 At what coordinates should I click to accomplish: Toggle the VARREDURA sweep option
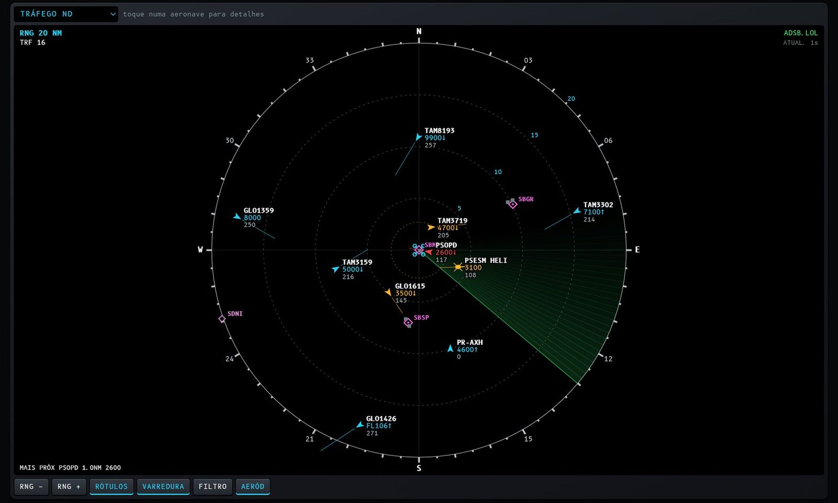pyautogui.click(x=163, y=486)
